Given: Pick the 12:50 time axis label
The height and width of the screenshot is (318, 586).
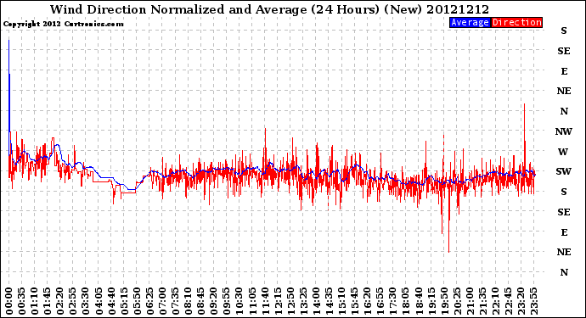Looking at the screenshot, I should coord(290,301).
